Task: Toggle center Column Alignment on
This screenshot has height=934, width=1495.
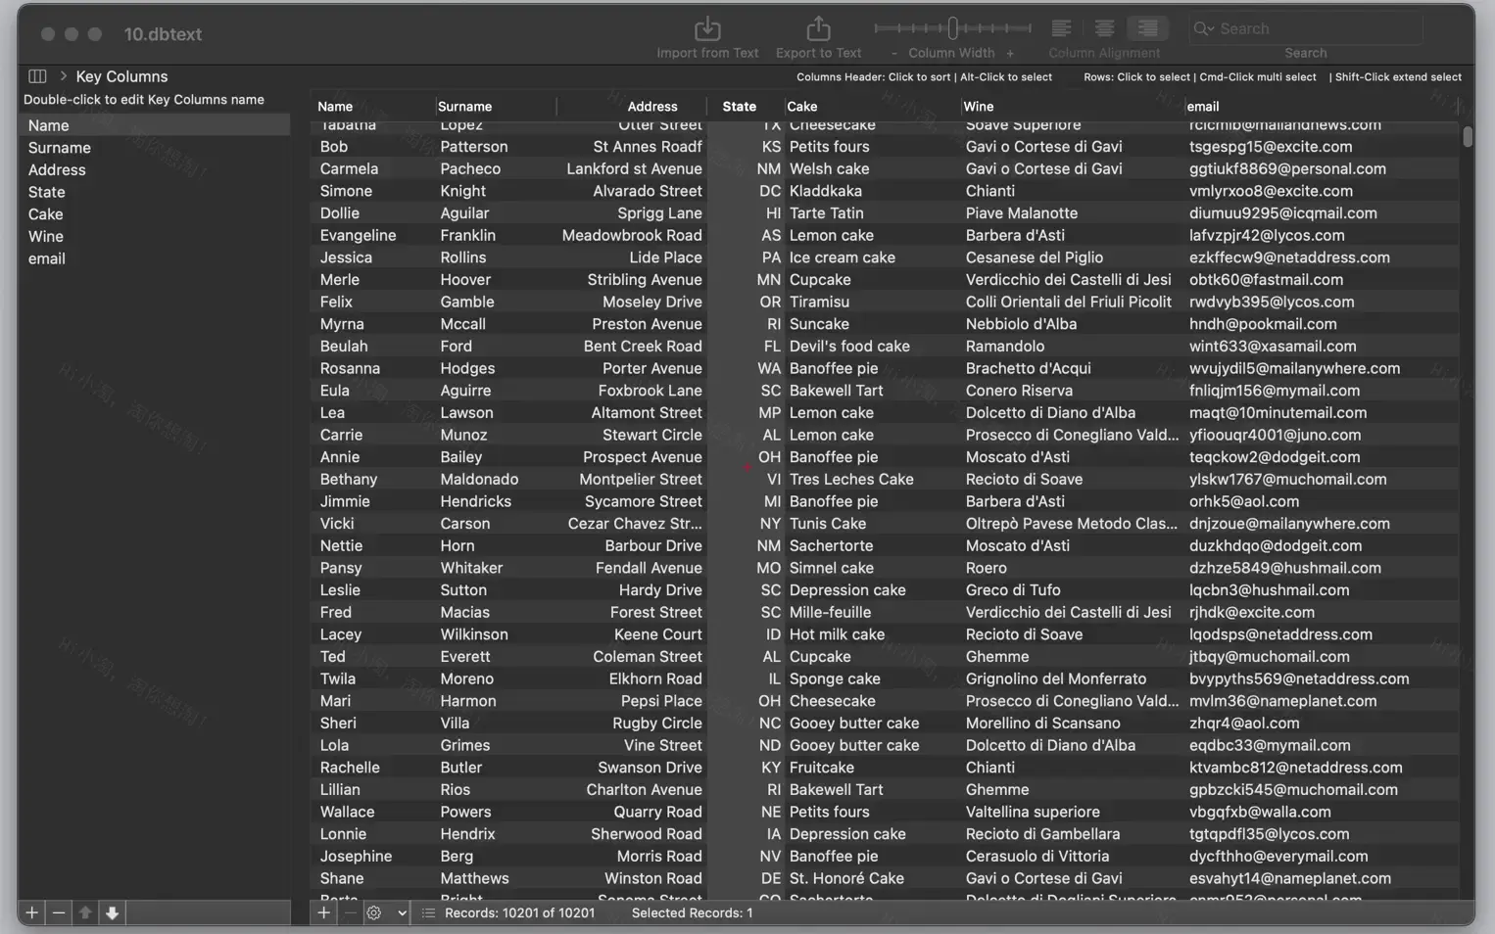Action: pyautogui.click(x=1103, y=28)
